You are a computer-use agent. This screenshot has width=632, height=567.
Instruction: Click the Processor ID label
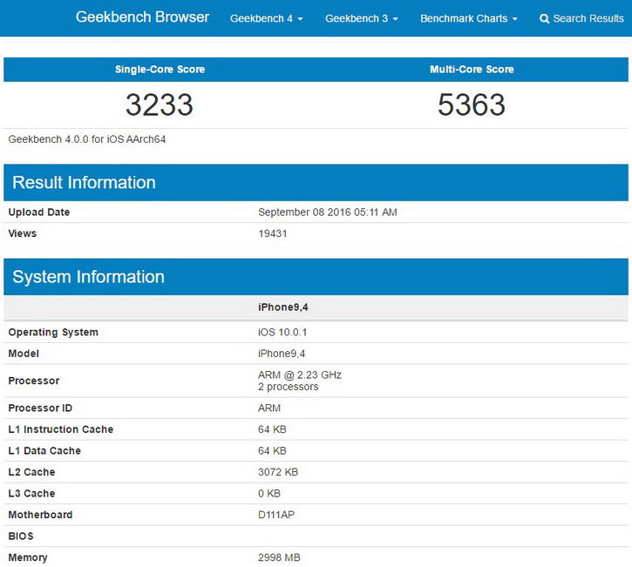(x=40, y=408)
